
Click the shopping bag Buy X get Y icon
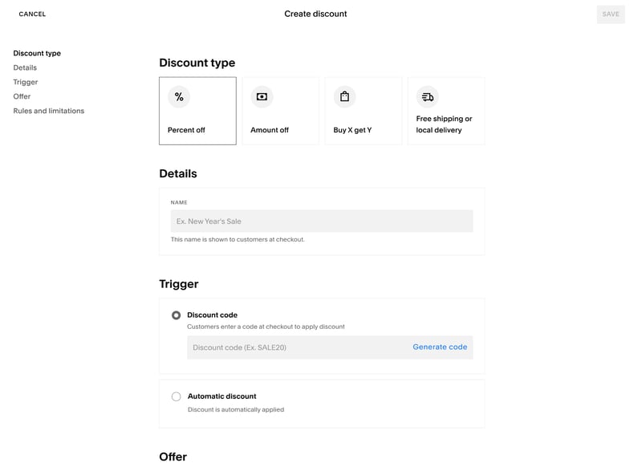(345, 97)
